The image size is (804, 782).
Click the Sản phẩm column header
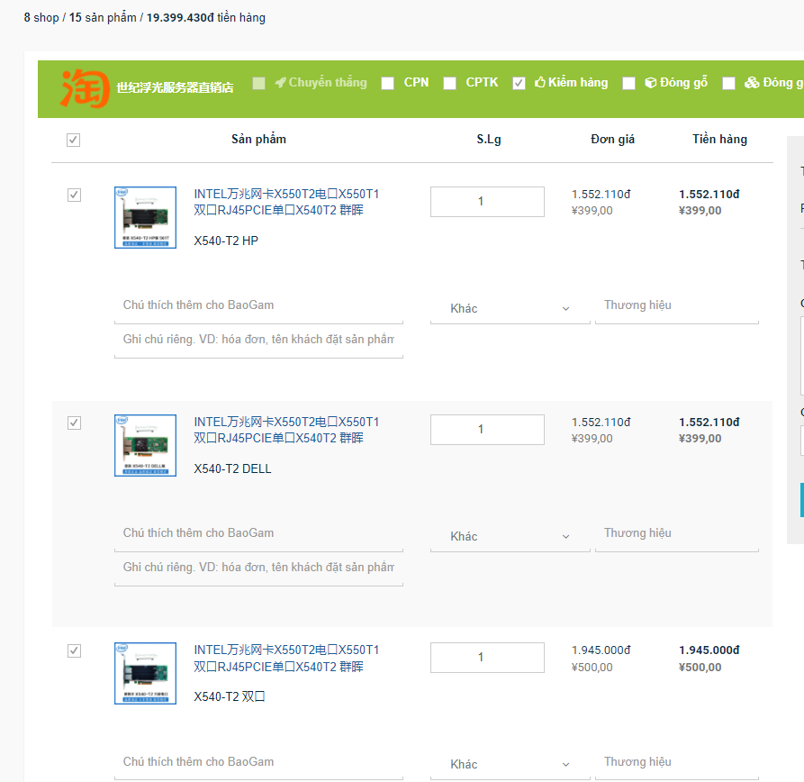tap(258, 140)
